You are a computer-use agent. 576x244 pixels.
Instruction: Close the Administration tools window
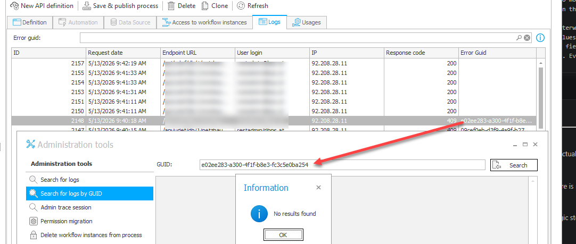pyautogui.click(x=535, y=145)
